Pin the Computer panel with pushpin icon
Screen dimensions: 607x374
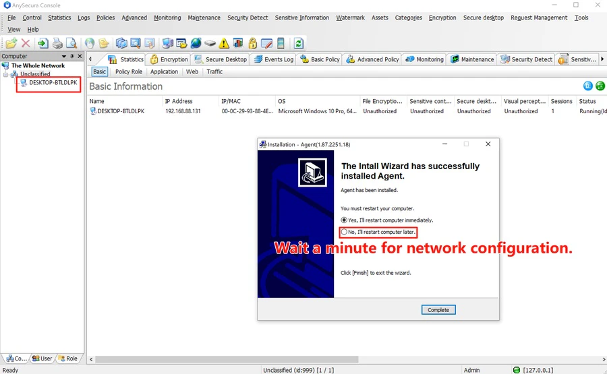pyautogui.click(x=72, y=56)
